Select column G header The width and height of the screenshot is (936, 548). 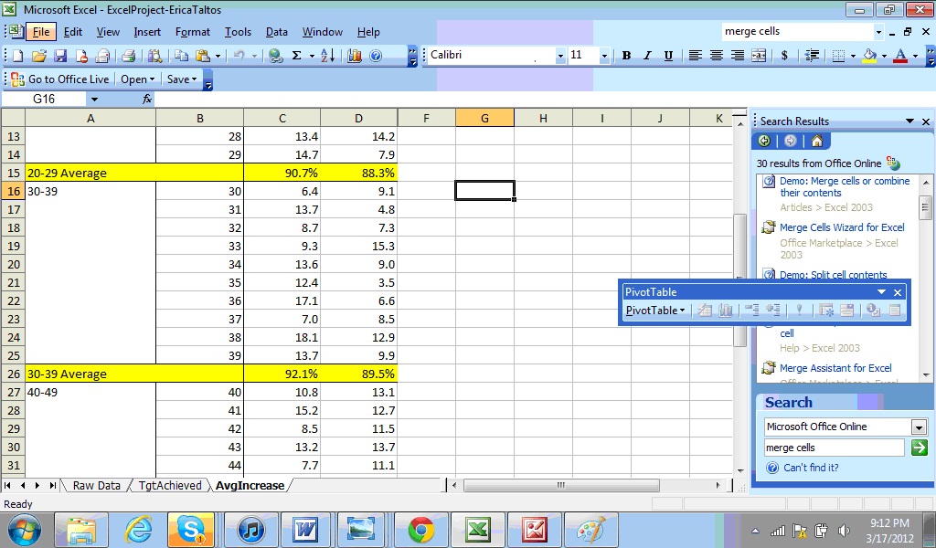click(x=484, y=118)
